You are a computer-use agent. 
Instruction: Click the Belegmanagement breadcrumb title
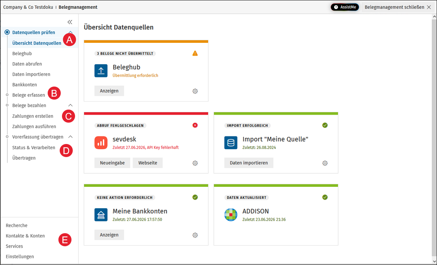click(78, 7)
